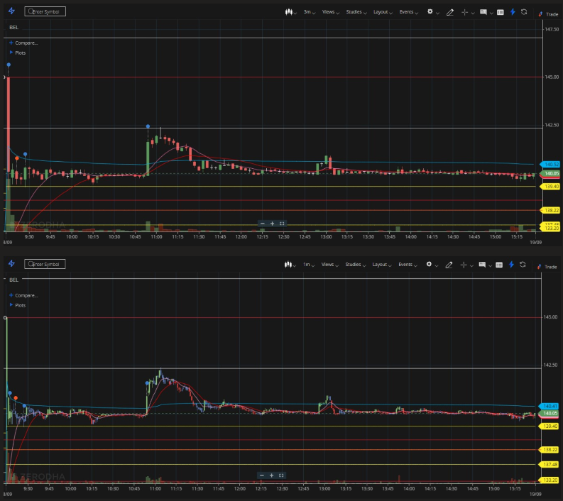563x501 pixels.
Task: Toggle data table icon in 3m chart
Action: coord(500,13)
